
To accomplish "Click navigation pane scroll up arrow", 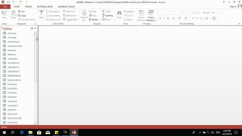I will (x=36, y=33).
